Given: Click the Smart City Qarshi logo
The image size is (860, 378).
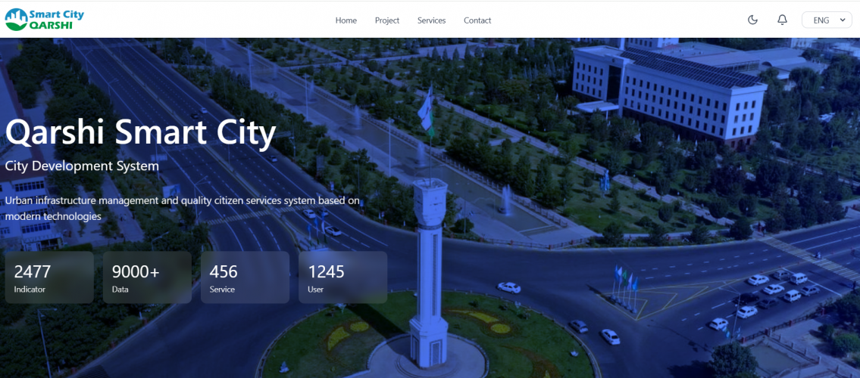Looking at the screenshot, I should 45,20.
